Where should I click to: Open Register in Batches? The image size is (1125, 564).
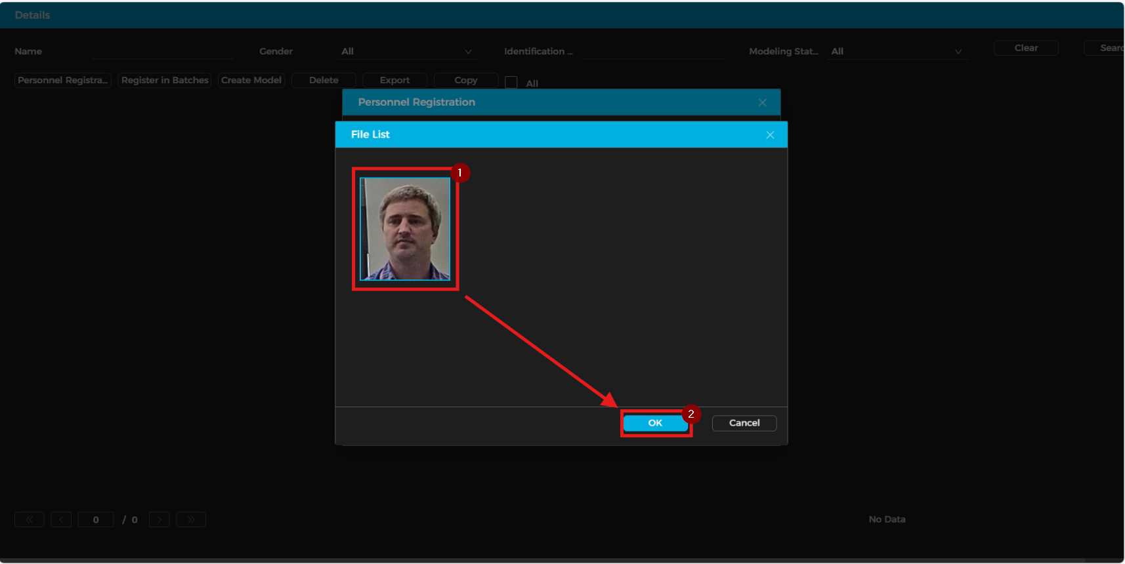165,80
